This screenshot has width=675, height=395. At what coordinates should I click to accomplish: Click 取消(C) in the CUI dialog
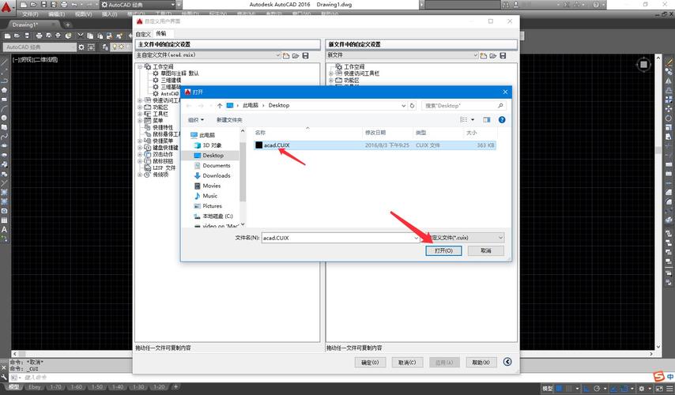click(x=407, y=363)
